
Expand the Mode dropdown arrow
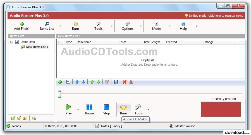170,26
